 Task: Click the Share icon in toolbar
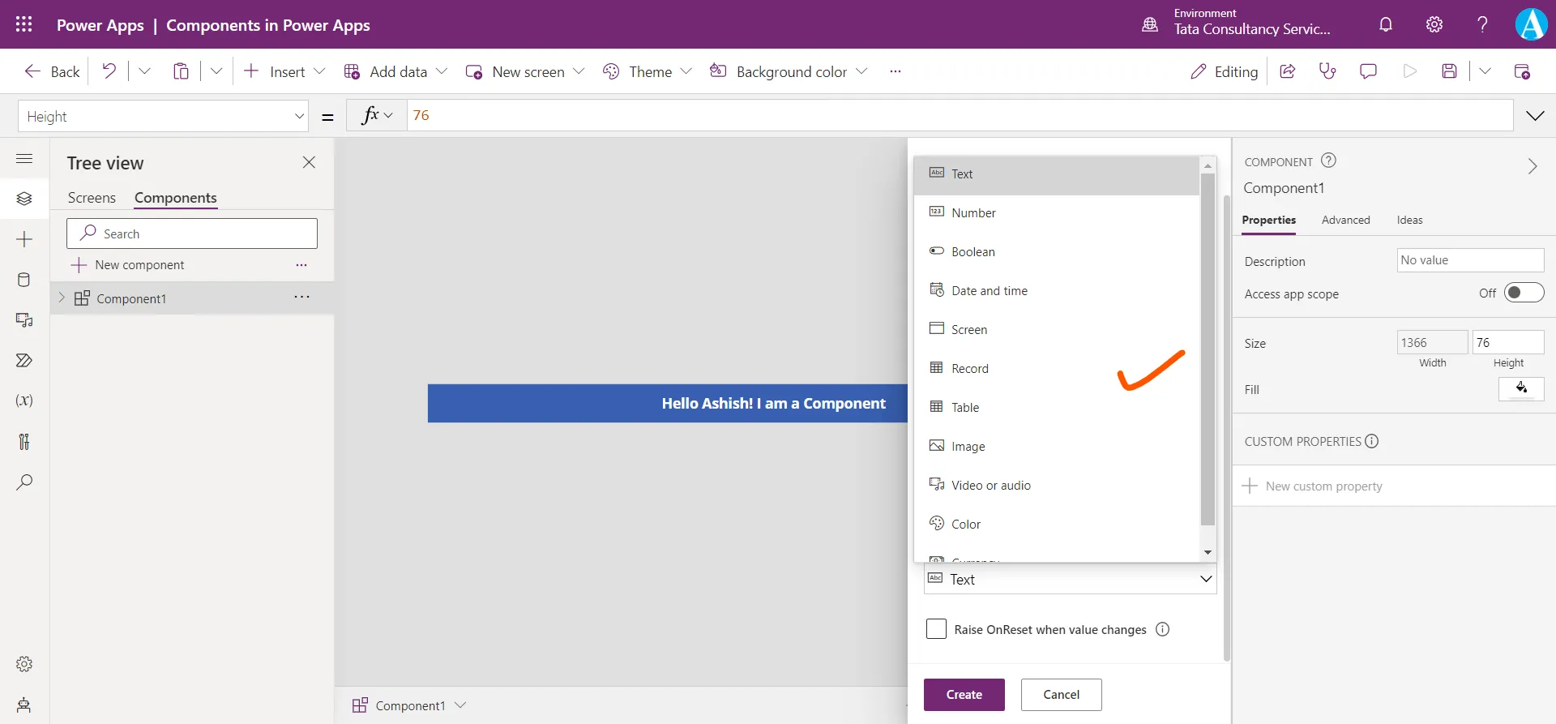coord(1287,71)
